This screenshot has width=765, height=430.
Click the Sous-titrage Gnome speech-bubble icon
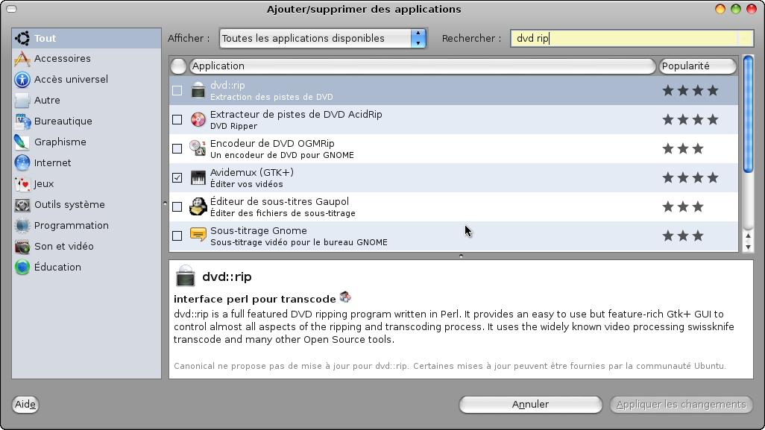click(x=198, y=235)
